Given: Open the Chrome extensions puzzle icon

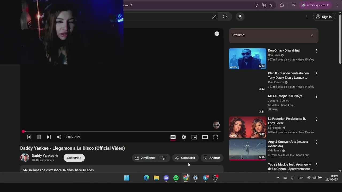Looking at the screenshot, I should click(x=282, y=5).
